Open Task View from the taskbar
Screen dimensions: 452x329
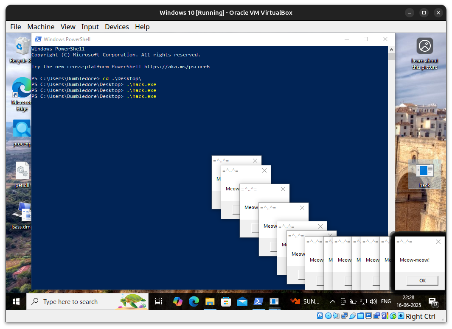click(x=159, y=301)
